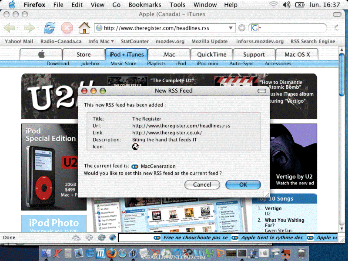Click the page vertical scrollbar thumb
This screenshot has width=348, height=261.
[x=341, y=74]
